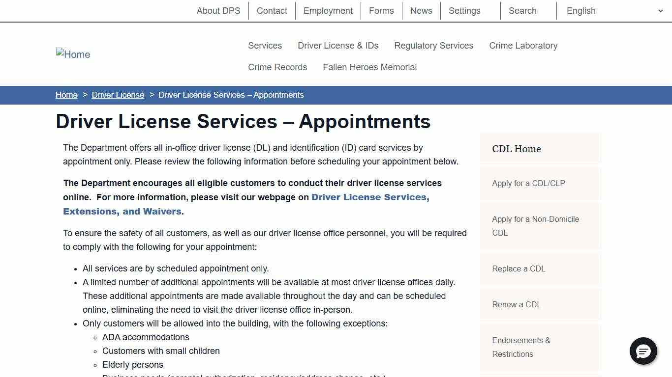672x377 pixels.
Task: Visit the Fallen Heroes Memorial page
Action: (x=369, y=67)
